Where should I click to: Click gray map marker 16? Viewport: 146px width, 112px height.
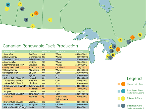(x=129, y=42)
